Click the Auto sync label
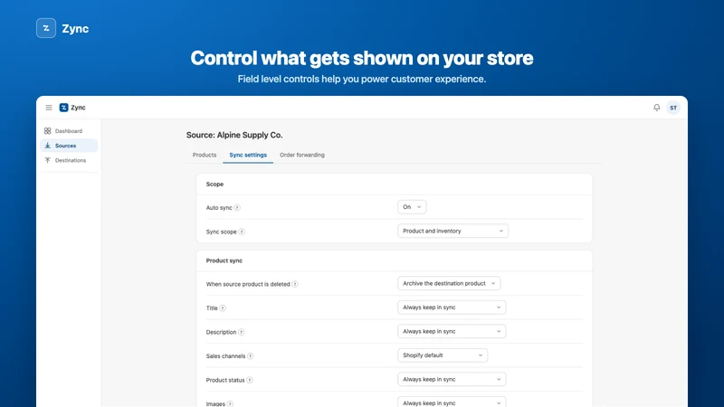This screenshot has height=407, width=724. tap(219, 208)
